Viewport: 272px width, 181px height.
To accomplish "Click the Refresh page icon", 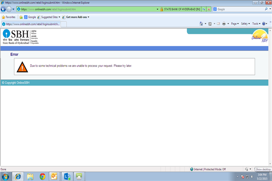I will tap(204, 10).
